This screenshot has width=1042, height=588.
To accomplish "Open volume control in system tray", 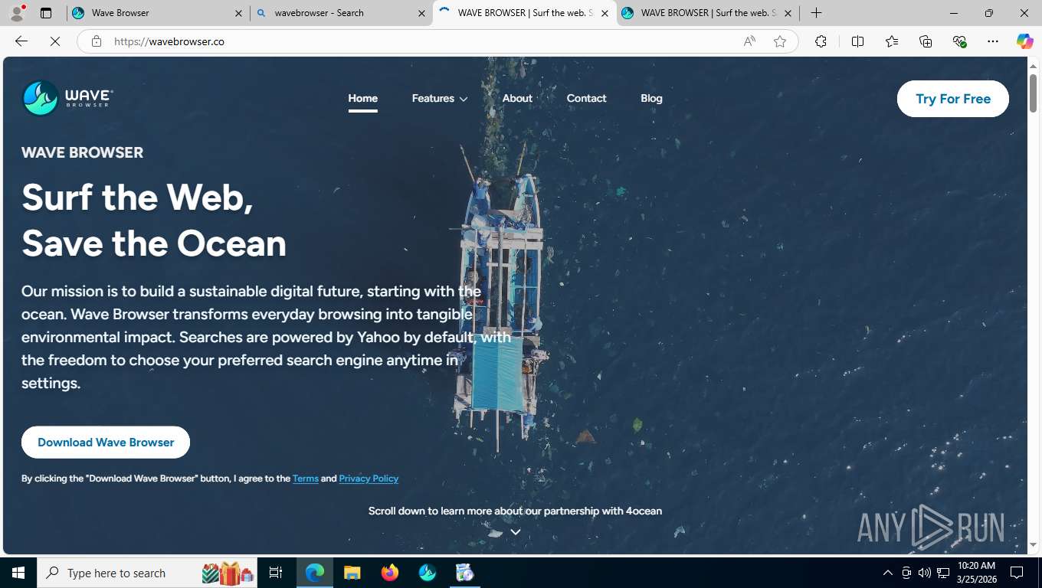I will pyautogui.click(x=925, y=573).
